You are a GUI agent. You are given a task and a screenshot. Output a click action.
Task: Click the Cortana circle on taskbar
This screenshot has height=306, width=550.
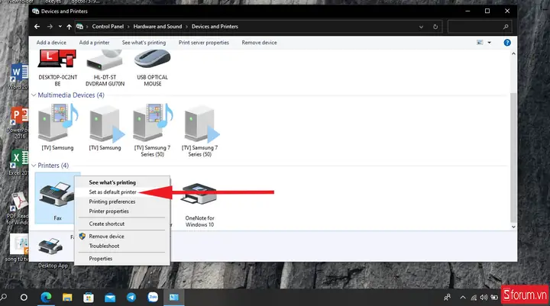24,298
